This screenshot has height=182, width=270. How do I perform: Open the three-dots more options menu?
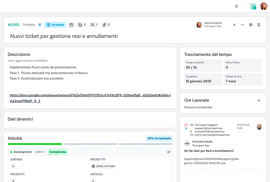(x=243, y=25)
